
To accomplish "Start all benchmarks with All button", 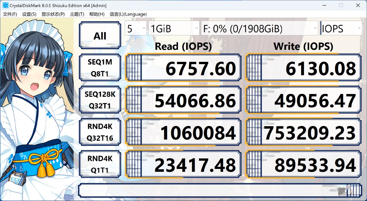I will (x=100, y=36).
